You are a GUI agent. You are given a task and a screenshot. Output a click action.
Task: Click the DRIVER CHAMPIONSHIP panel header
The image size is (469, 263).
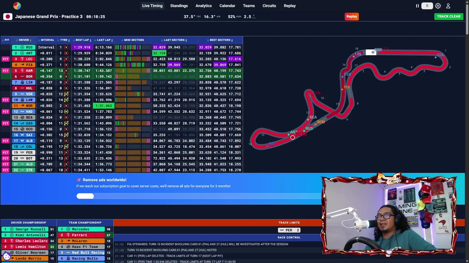(29, 222)
